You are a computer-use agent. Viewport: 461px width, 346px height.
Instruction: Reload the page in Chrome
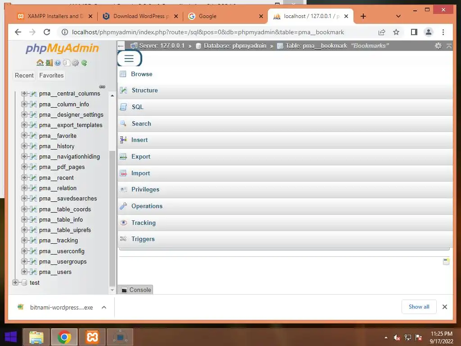click(x=47, y=32)
